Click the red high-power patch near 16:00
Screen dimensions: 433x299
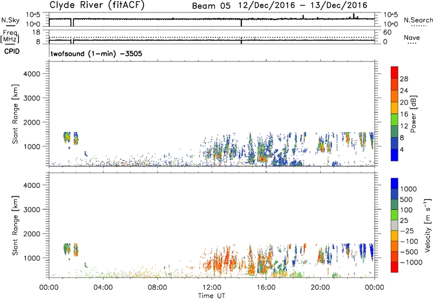(263, 159)
